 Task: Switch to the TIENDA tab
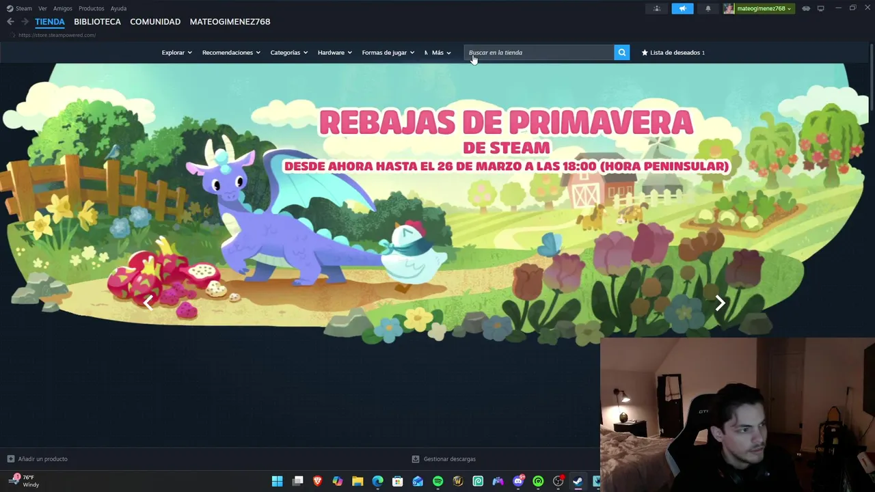click(x=50, y=22)
